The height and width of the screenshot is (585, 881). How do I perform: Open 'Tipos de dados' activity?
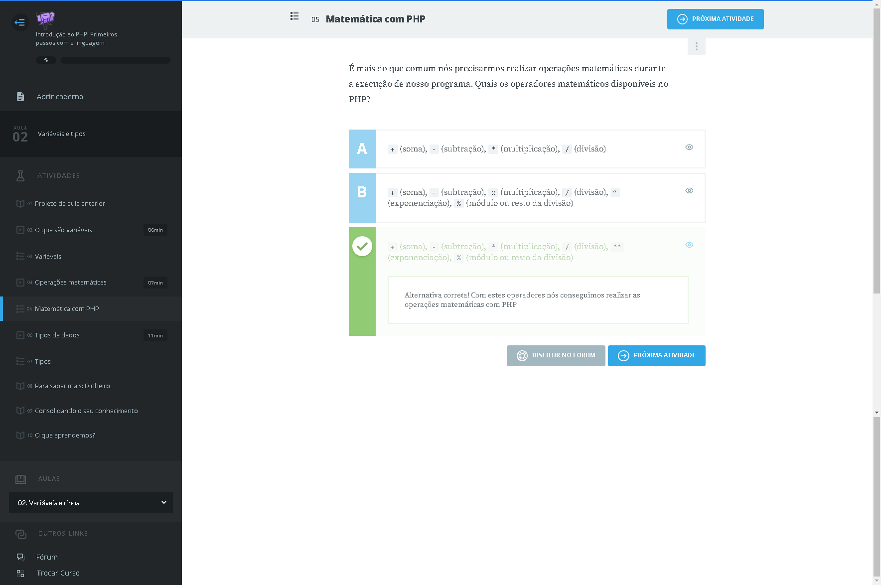pos(57,335)
